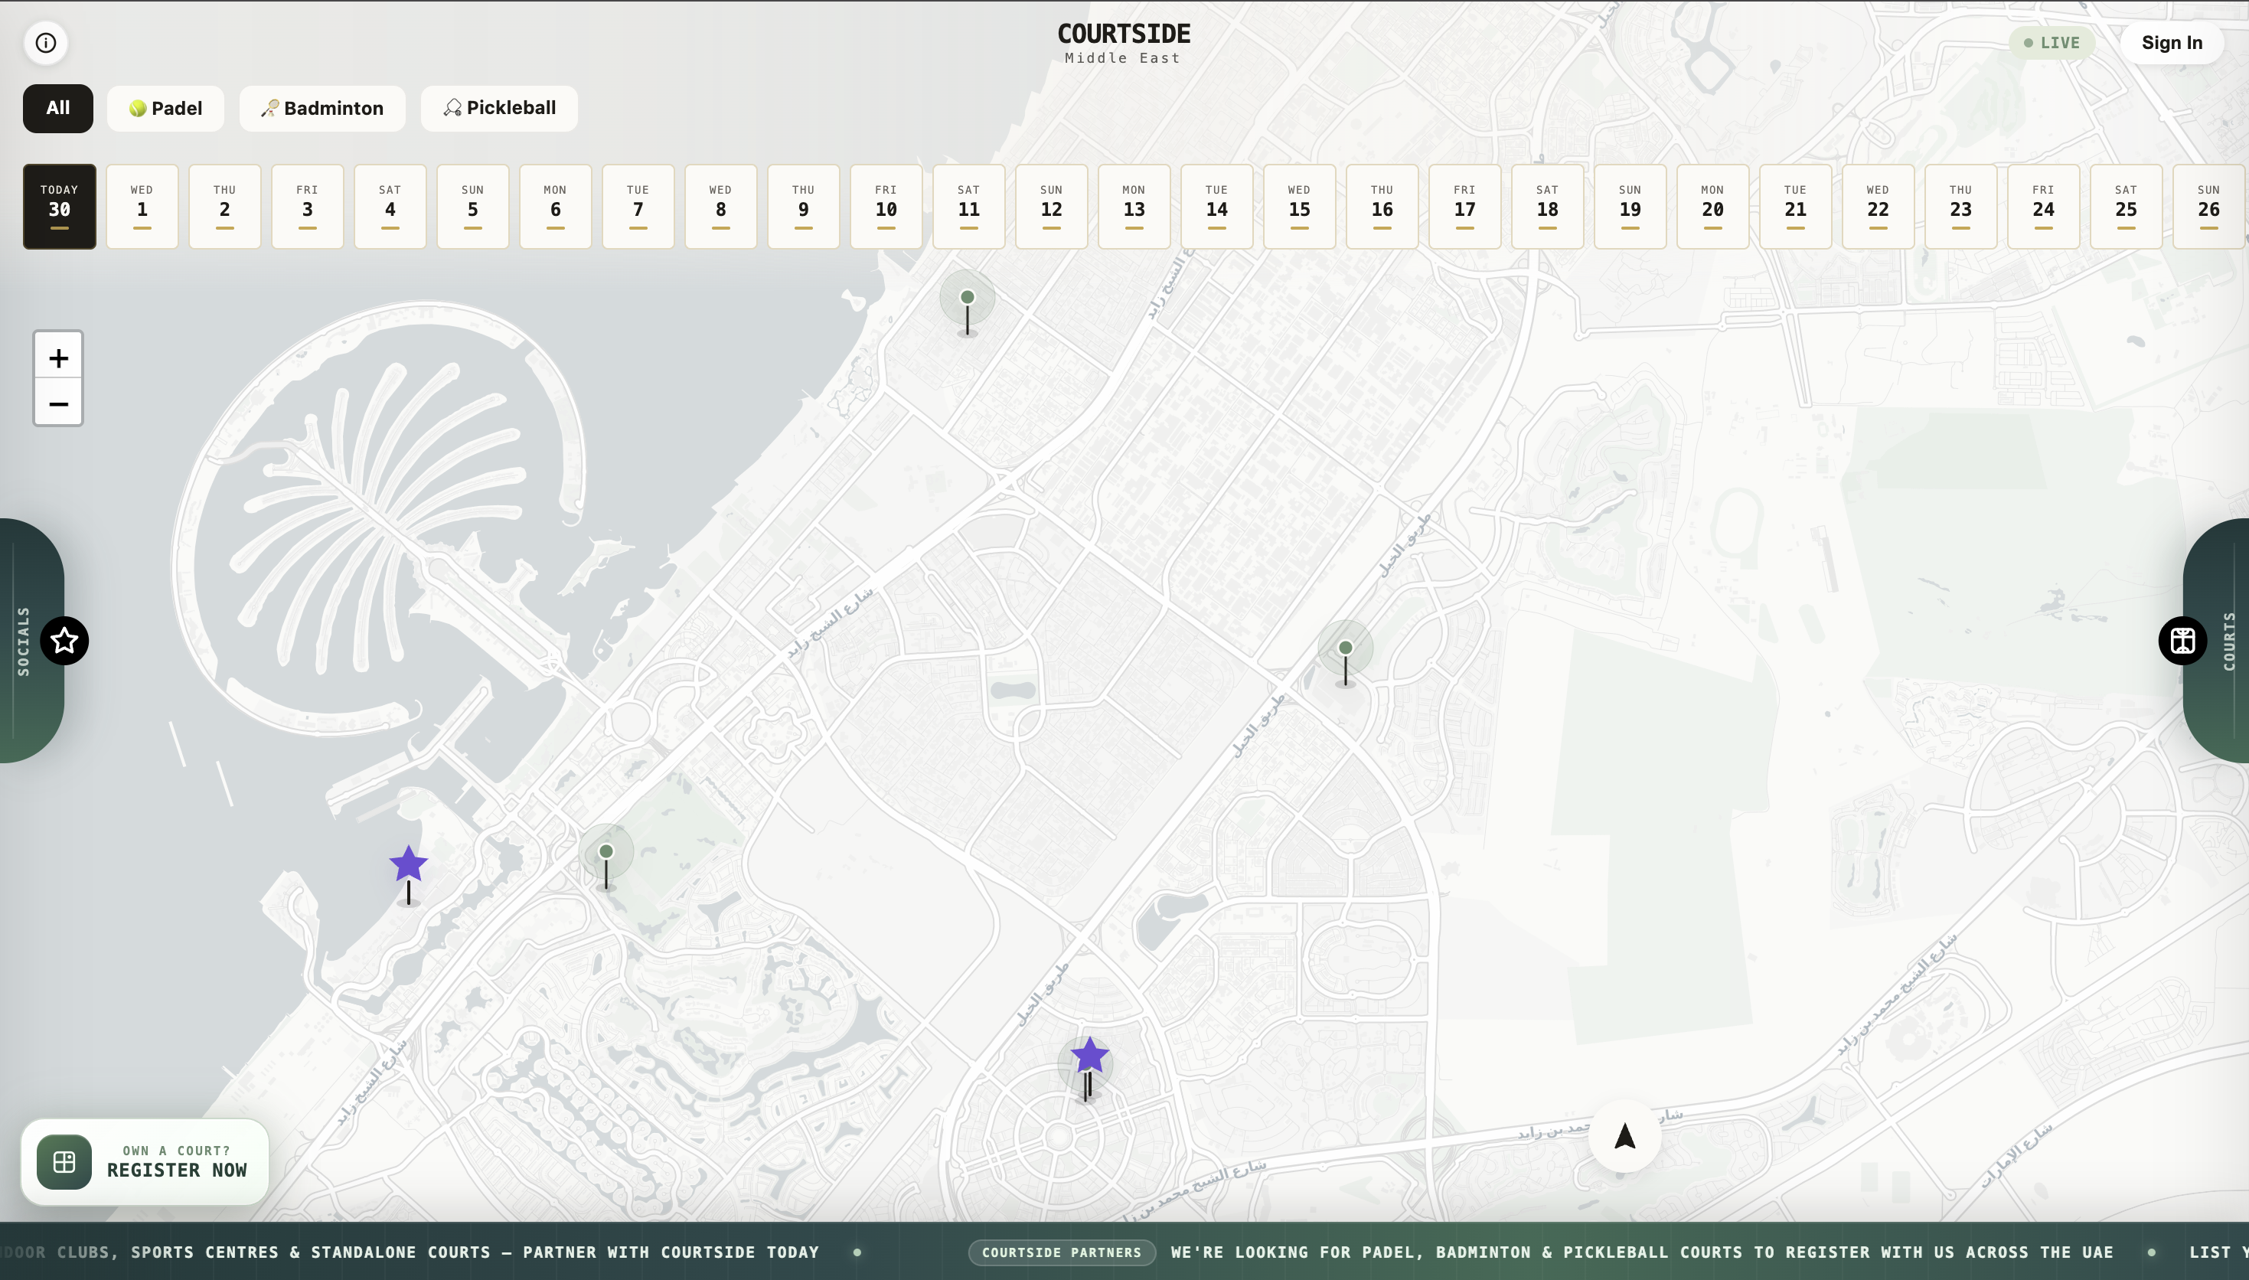2249x1280 pixels.
Task: Select the green pin marker near the park
Action: (x=606, y=851)
